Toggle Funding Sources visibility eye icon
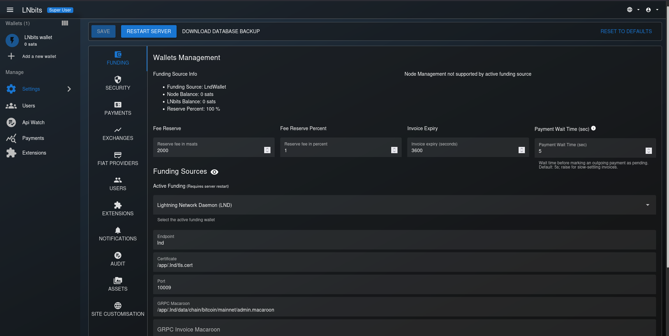The image size is (669, 336). (214, 172)
